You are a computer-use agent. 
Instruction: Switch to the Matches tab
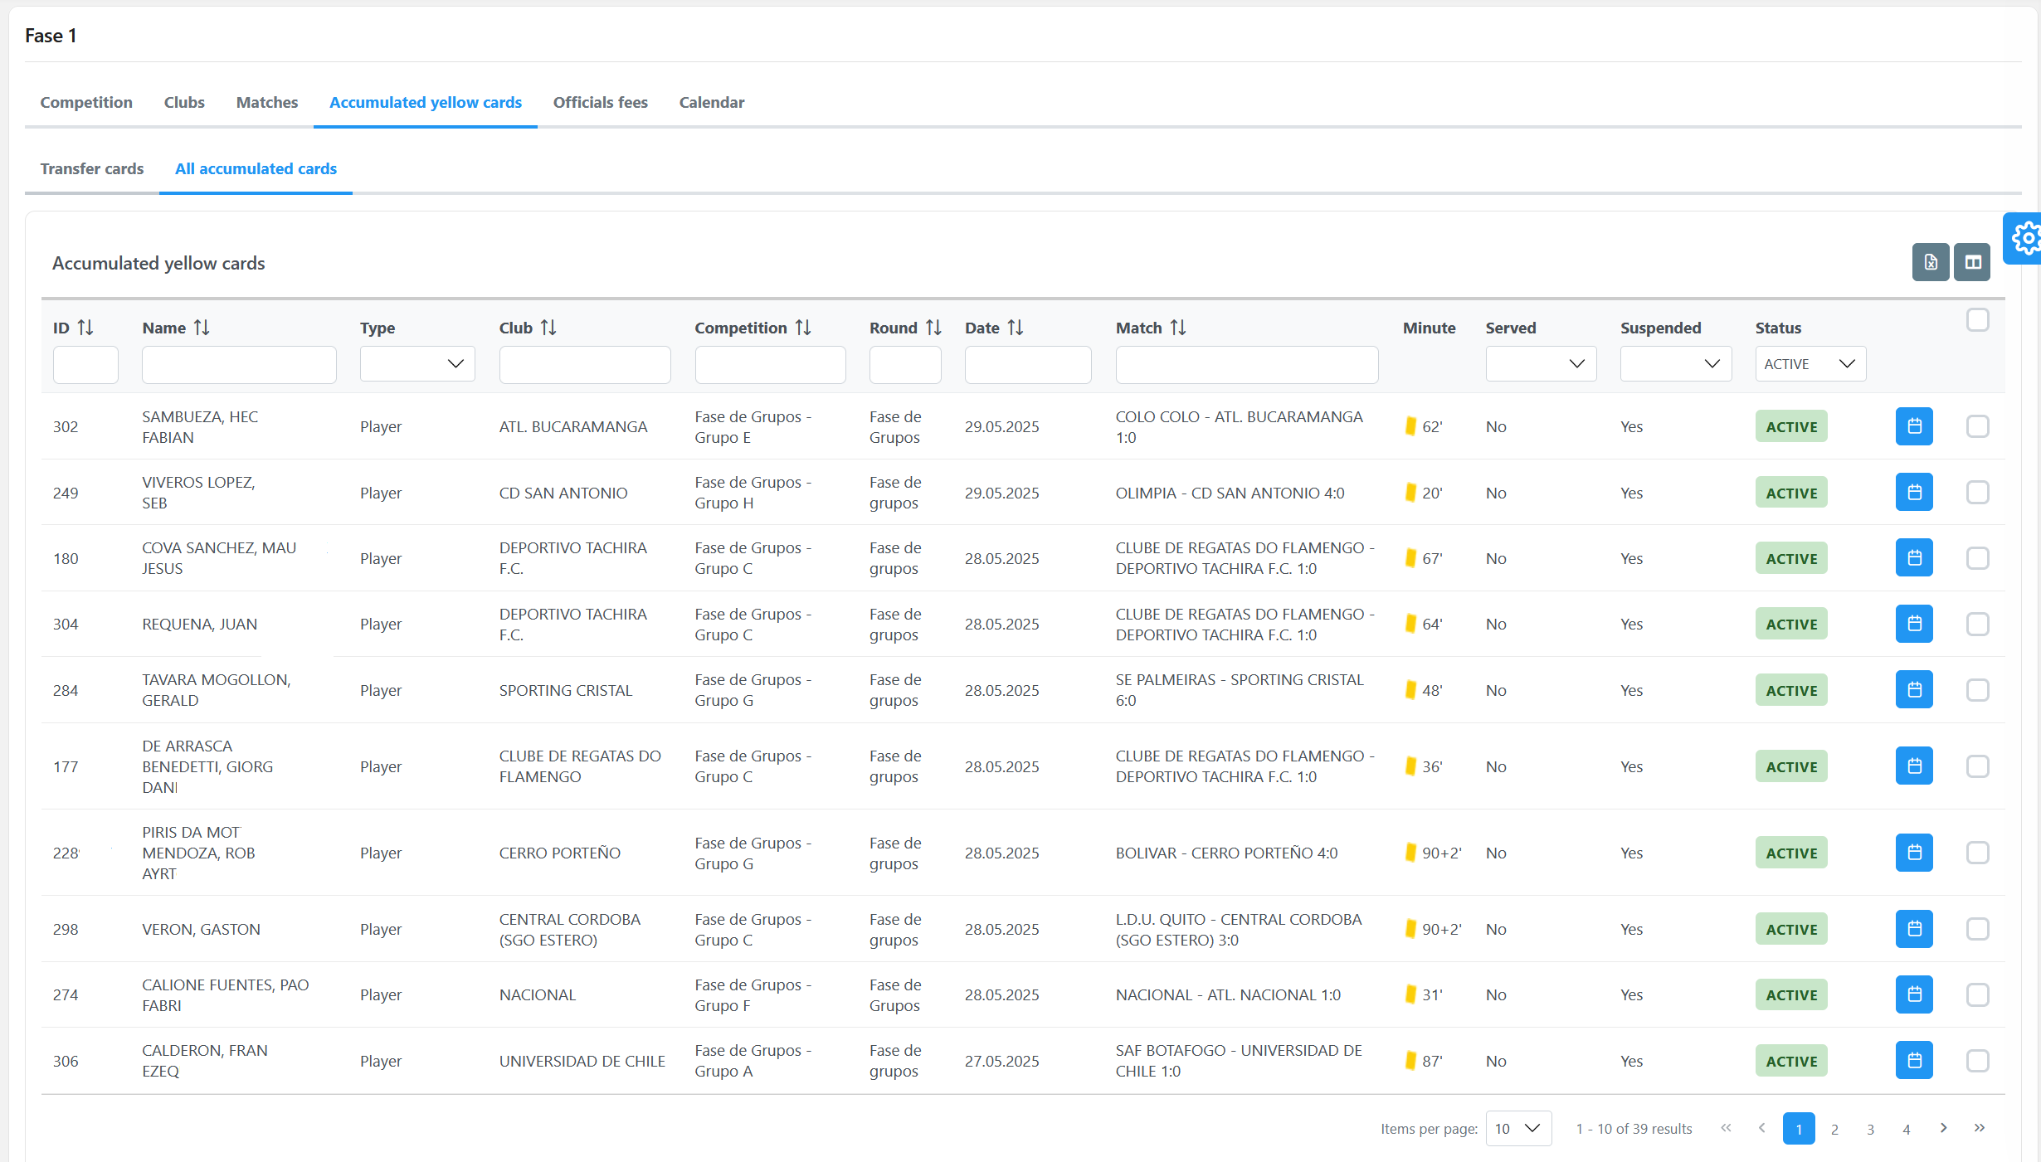(266, 102)
